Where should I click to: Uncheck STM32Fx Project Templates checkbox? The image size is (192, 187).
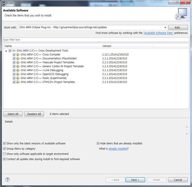point(14,82)
